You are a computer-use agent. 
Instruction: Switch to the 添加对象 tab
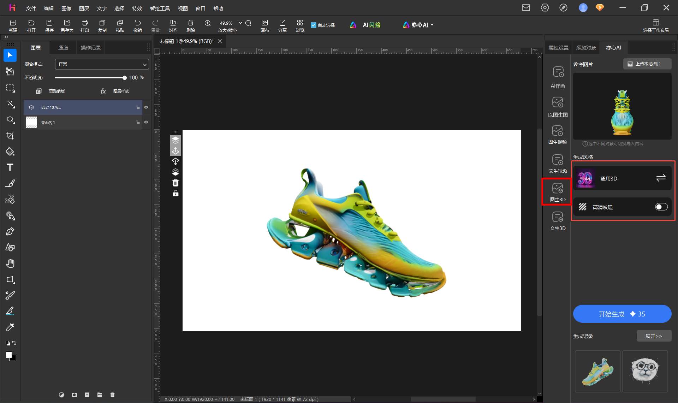[586, 48]
